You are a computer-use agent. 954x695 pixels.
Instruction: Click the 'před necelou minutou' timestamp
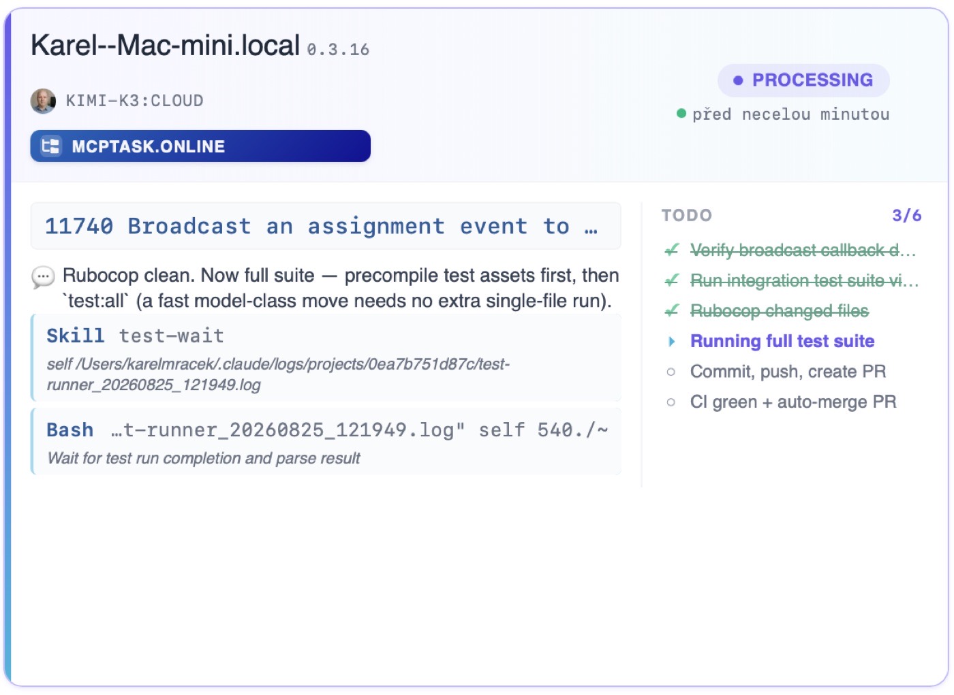[x=791, y=114]
